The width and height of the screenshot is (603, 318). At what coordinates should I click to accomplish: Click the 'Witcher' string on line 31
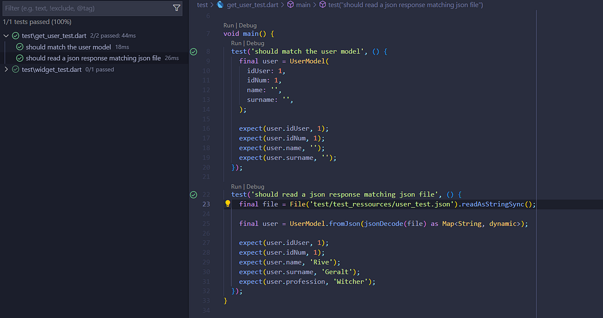coord(350,282)
